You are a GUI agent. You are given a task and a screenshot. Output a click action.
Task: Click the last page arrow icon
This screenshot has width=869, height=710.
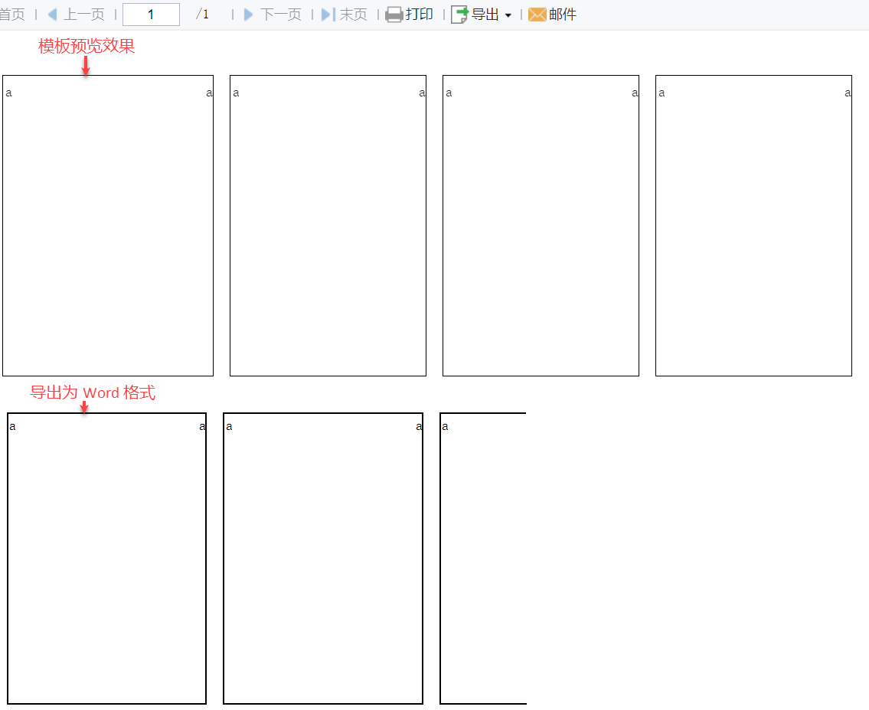tap(328, 15)
